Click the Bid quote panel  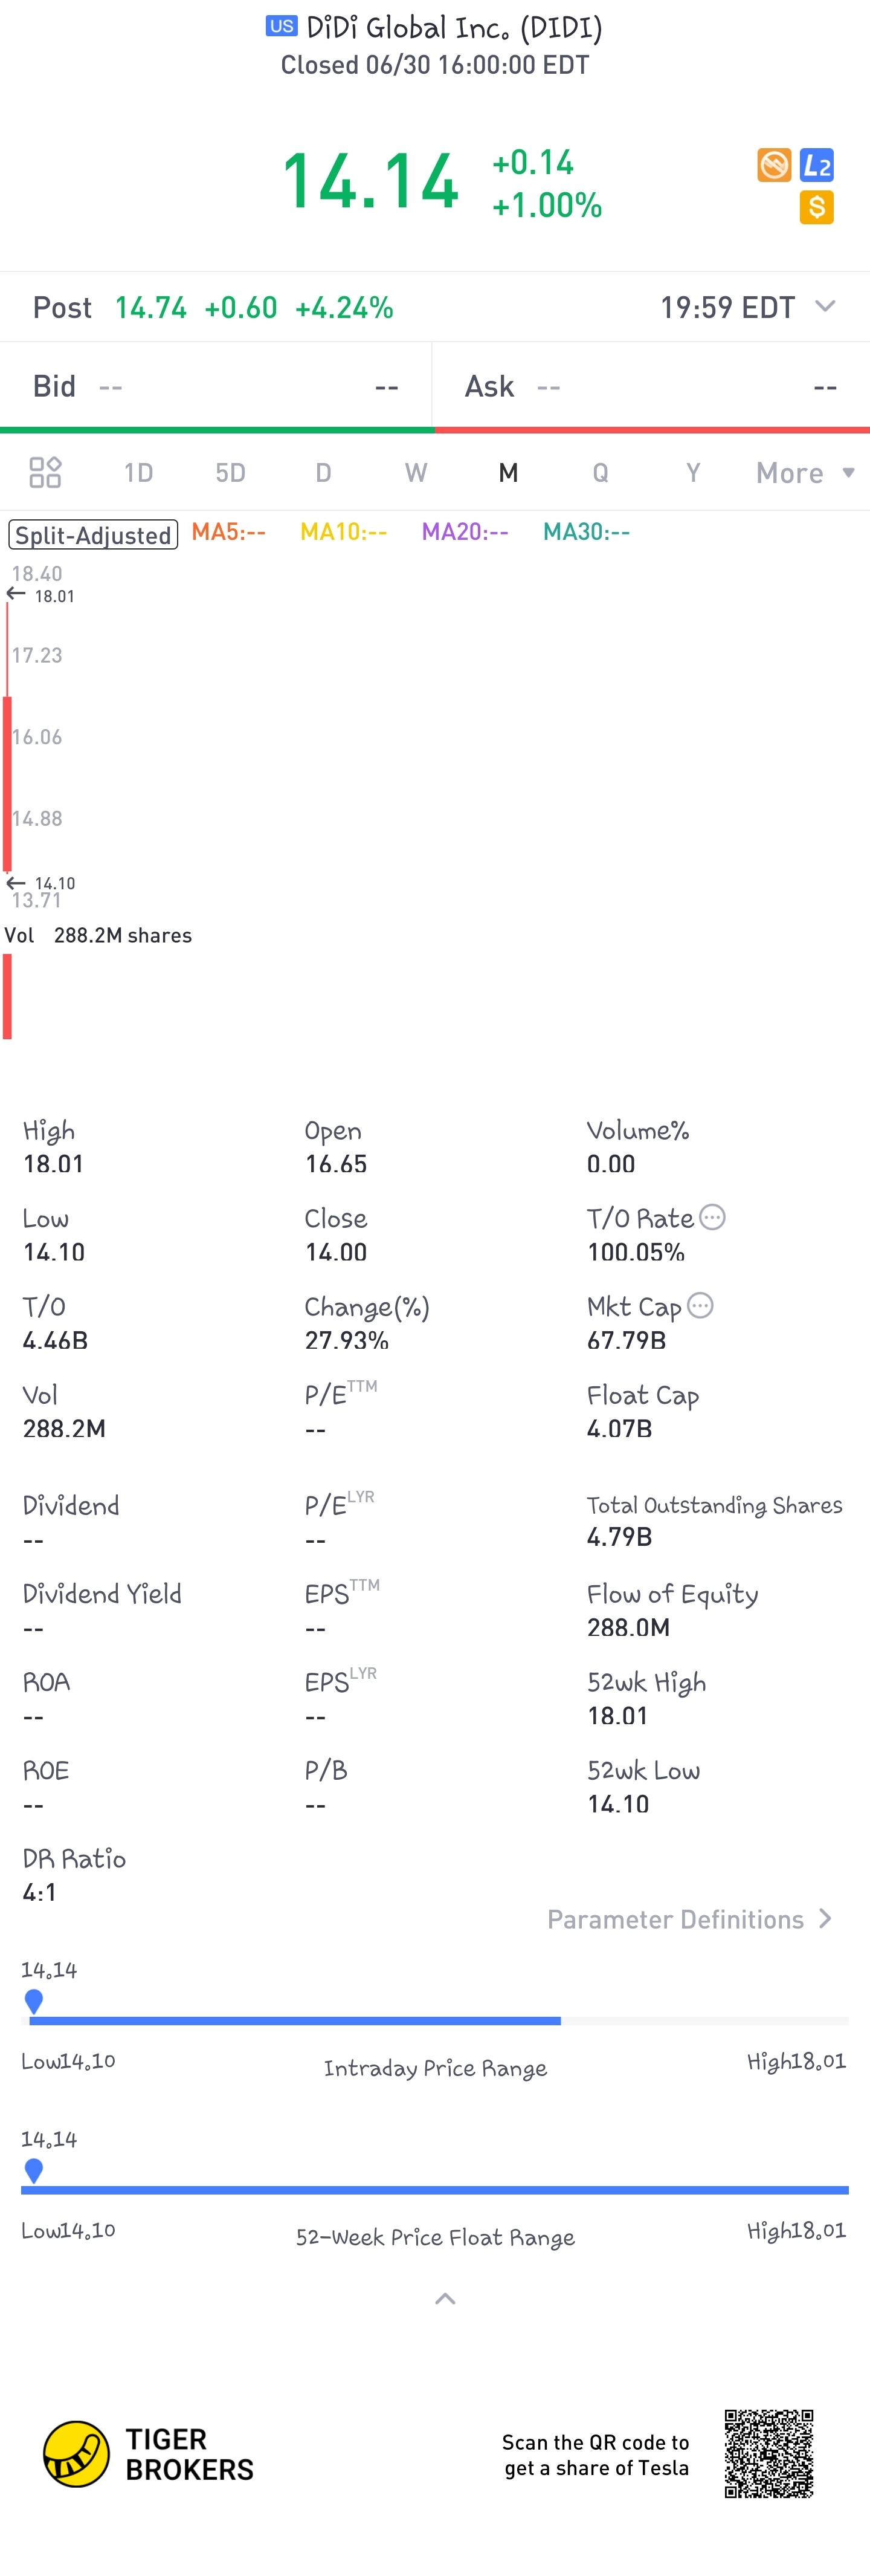pyautogui.click(x=216, y=386)
